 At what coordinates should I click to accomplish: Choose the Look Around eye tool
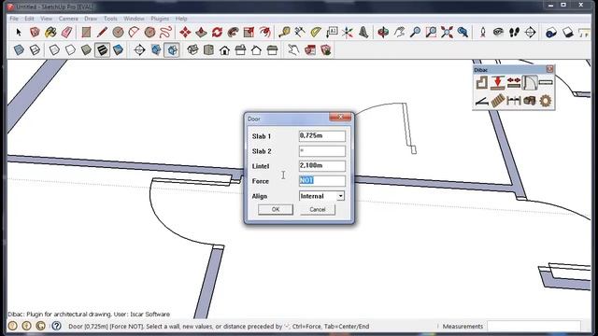point(498,33)
